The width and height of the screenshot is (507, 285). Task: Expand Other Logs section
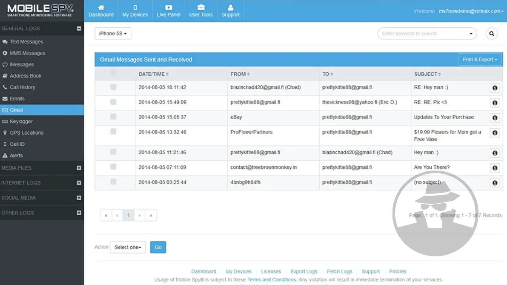[x=79, y=213]
